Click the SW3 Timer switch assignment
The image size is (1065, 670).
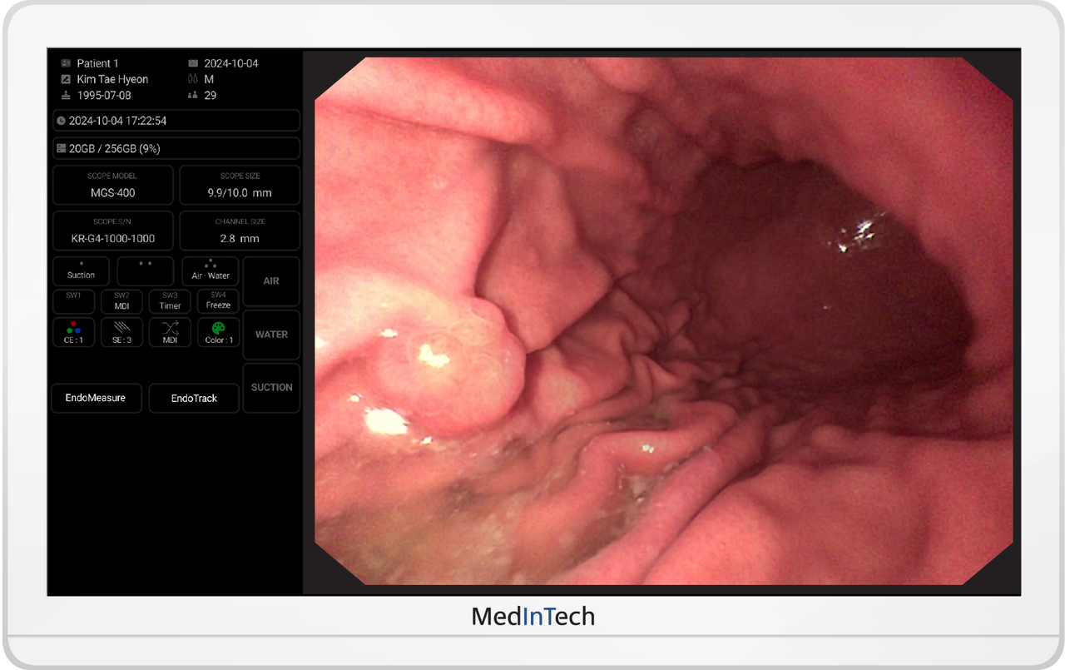click(x=170, y=300)
